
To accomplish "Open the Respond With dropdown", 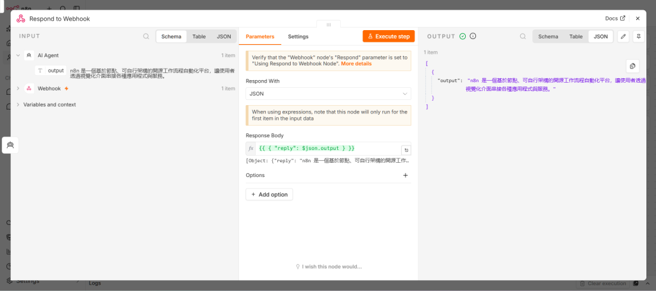I will (x=328, y=94).
